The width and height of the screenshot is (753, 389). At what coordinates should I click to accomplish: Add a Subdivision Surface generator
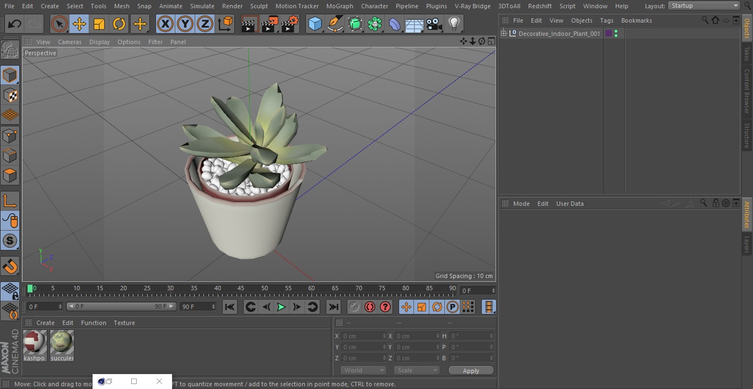[355, 24]
